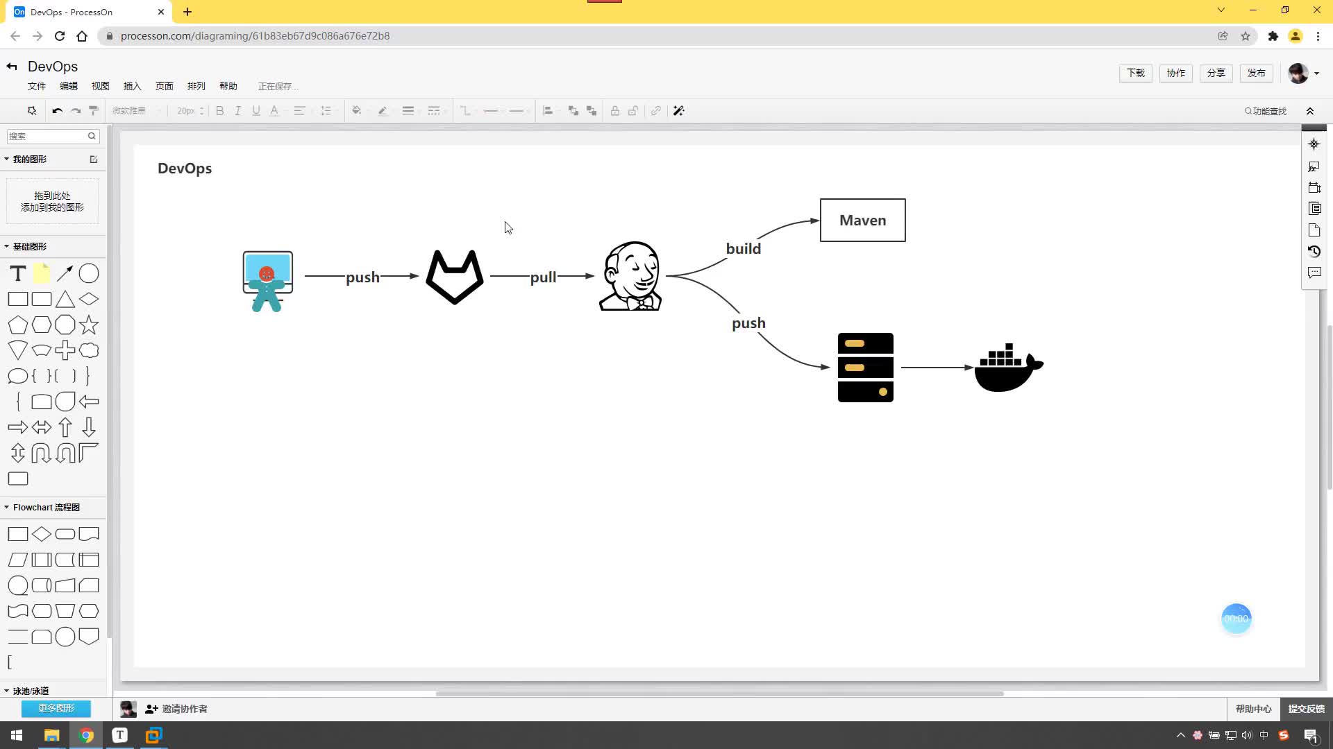Open the 帮助 menu

click(x=228, y=86)
